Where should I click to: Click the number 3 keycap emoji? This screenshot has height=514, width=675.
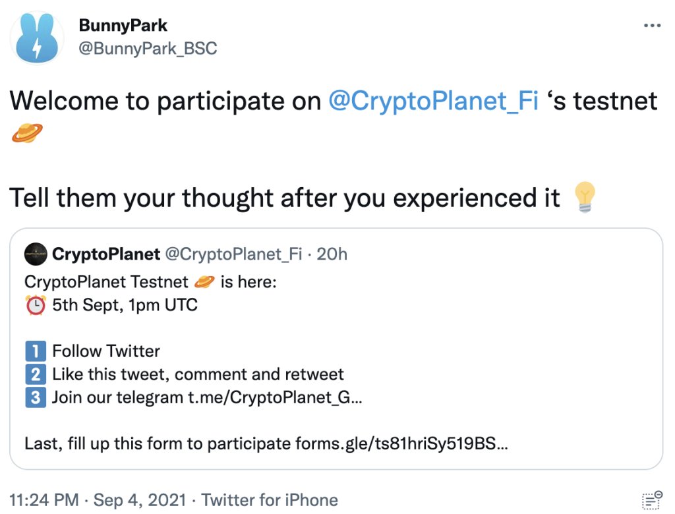[36, 398]
